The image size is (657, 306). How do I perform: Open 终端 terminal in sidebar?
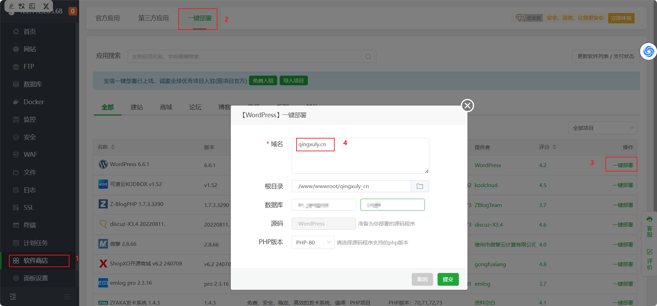[30, 225]
